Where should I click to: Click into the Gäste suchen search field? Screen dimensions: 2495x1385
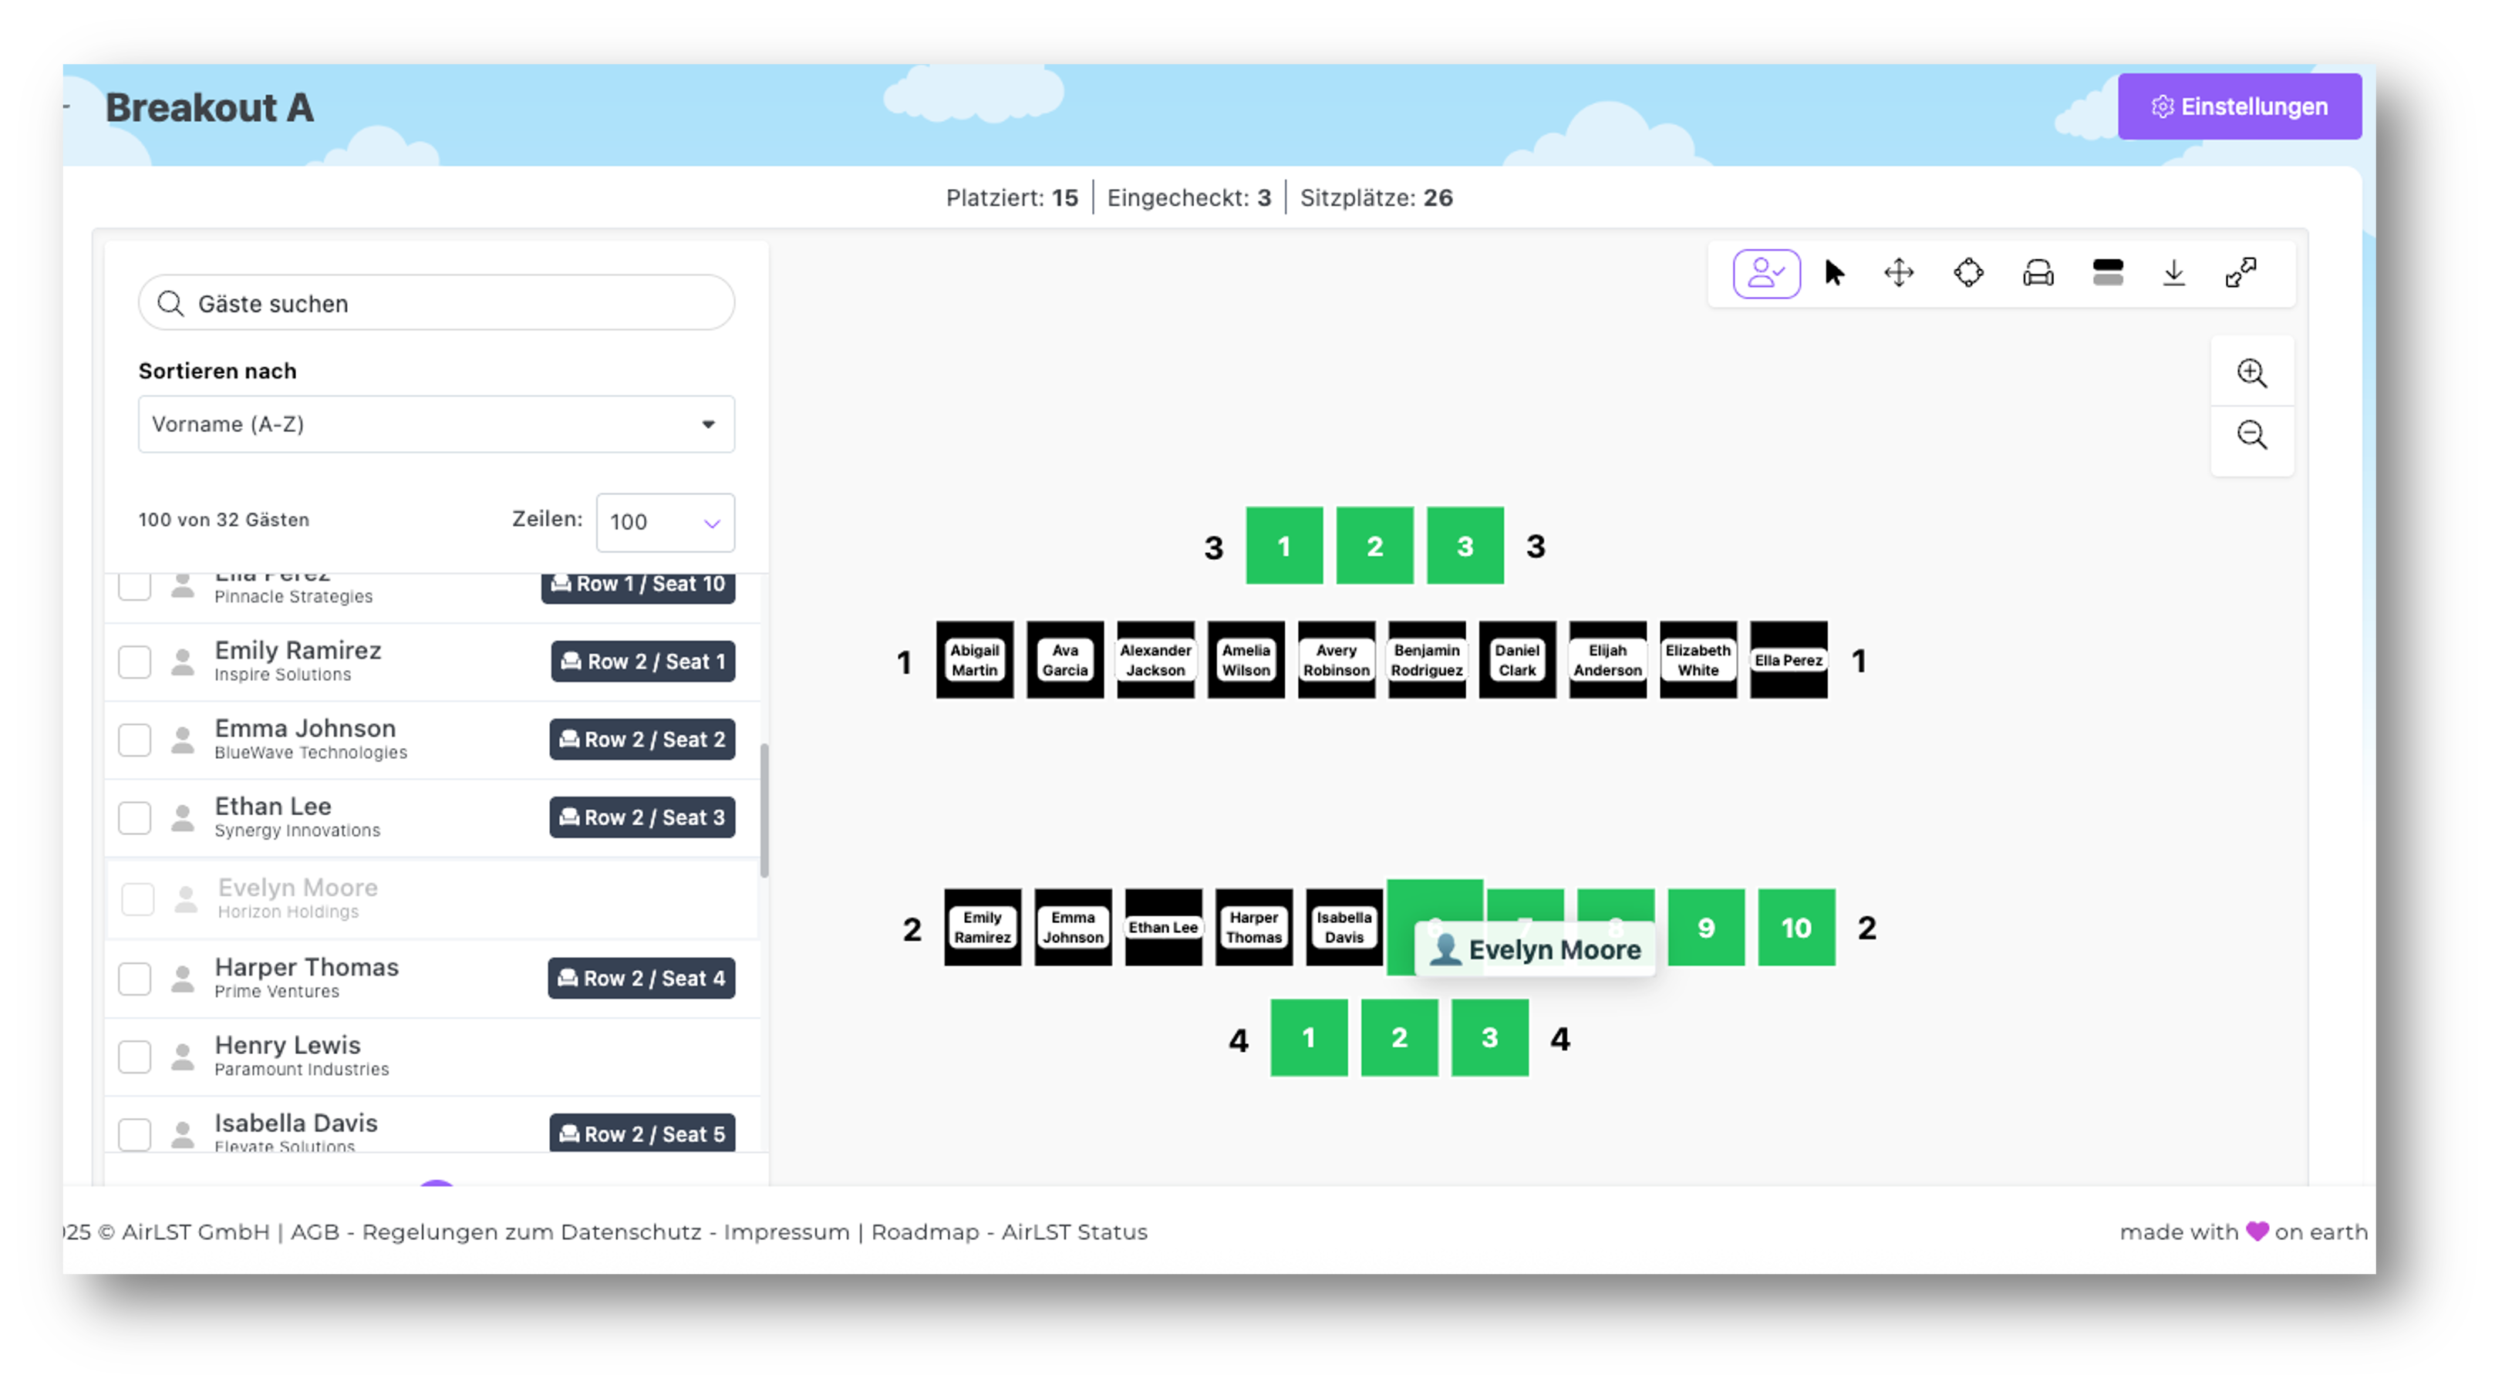pos(436,303)
